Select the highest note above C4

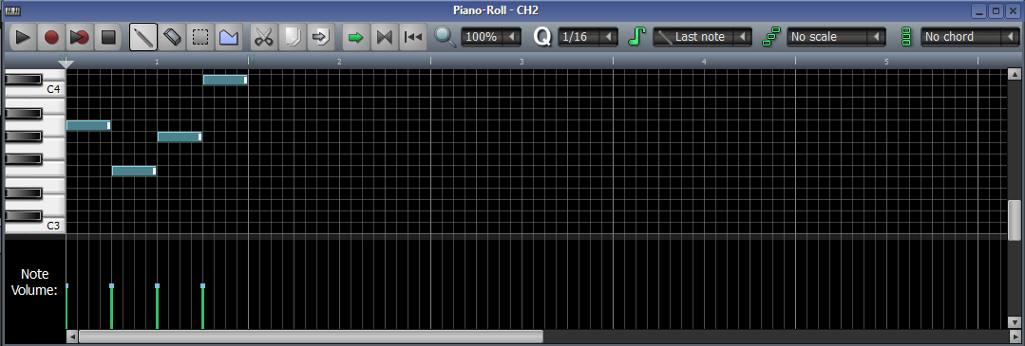pyautogui.click(x=225, y=80)
